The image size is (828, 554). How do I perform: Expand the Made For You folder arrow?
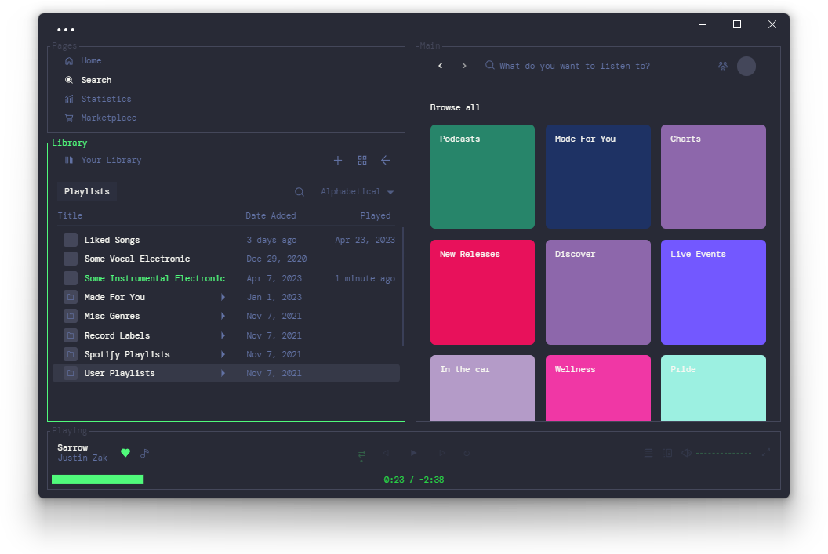[223, 298]
